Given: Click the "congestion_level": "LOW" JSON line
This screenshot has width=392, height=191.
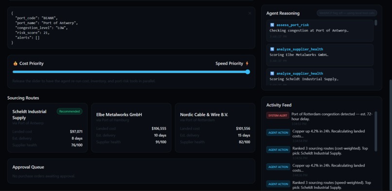Looking at the screenshot, I should (41, 28).
